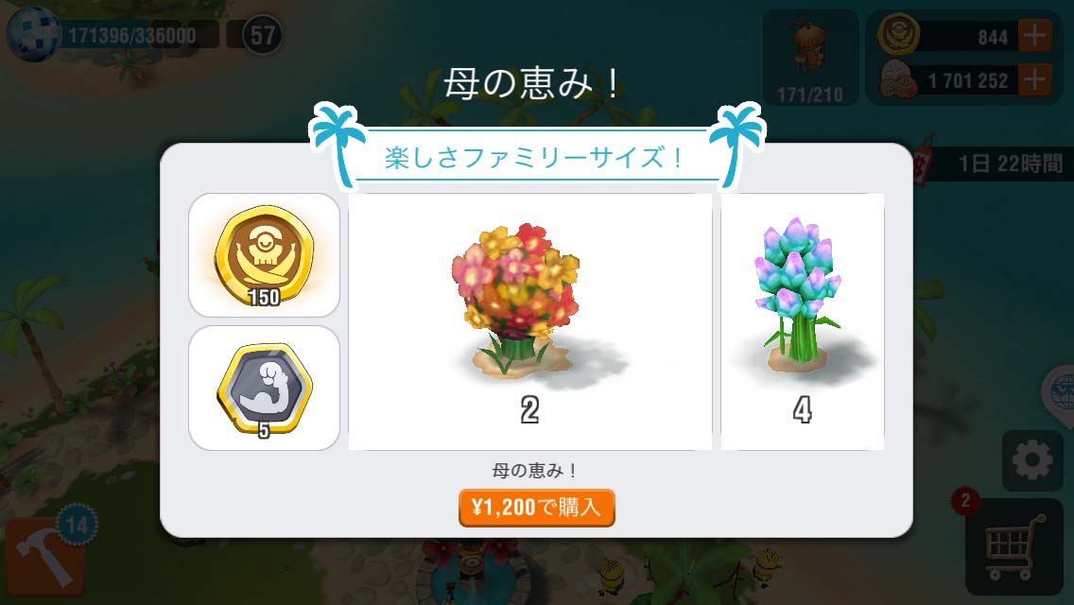Viewport: 1074px width, 605px height.
Task: Tap the level 57 badge
Action: tap(262, 35)
